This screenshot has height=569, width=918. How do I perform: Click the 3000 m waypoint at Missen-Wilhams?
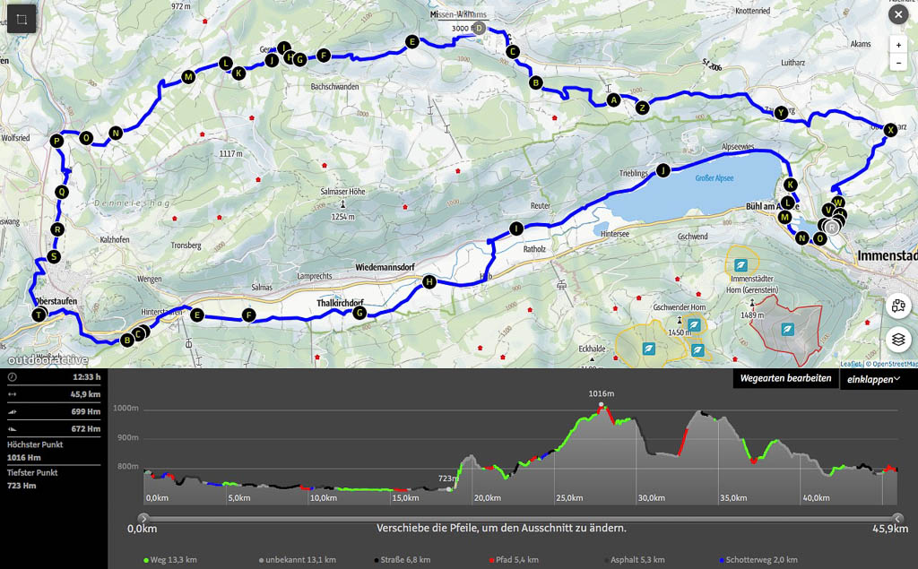pyautogui.click(x=479, y=29)
